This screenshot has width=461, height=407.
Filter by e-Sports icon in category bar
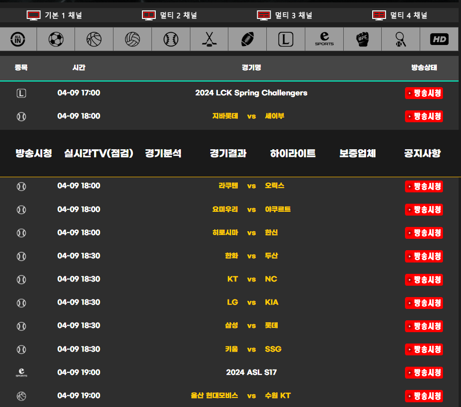coord(324,39)
